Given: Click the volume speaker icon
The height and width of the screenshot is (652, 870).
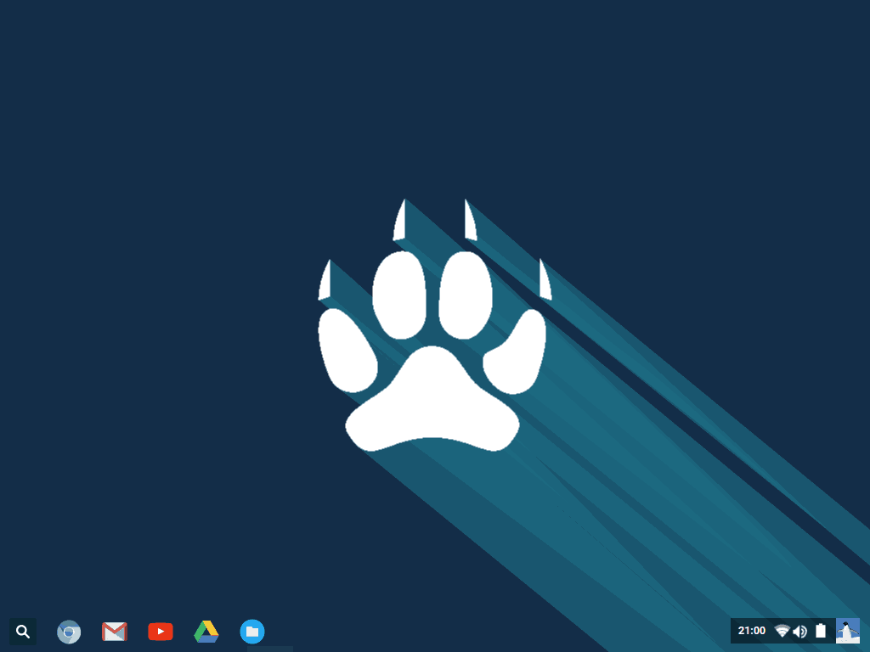Looking at the screenshot, I should tap(800, 631).
